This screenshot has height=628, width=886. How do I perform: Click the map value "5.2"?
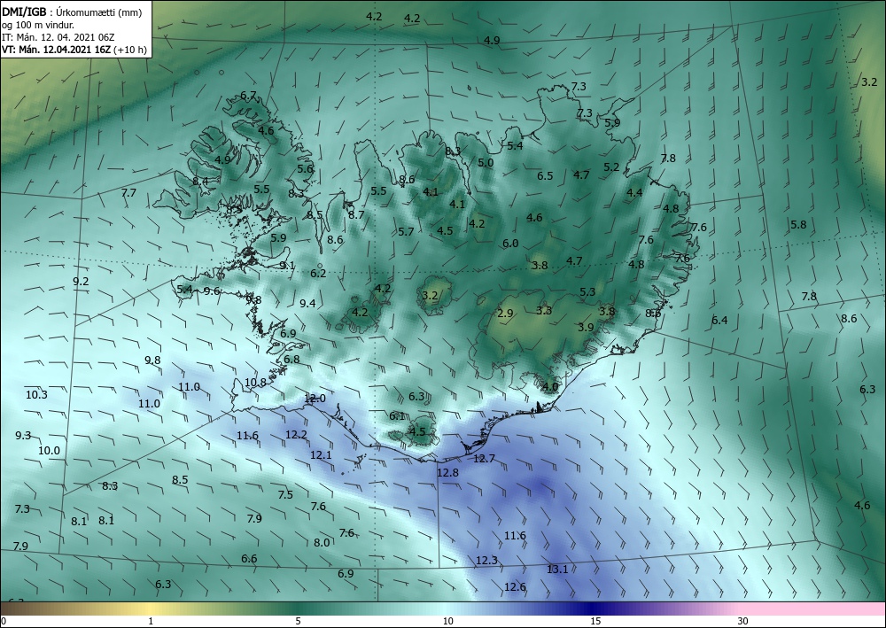click(x=611, y=167)
